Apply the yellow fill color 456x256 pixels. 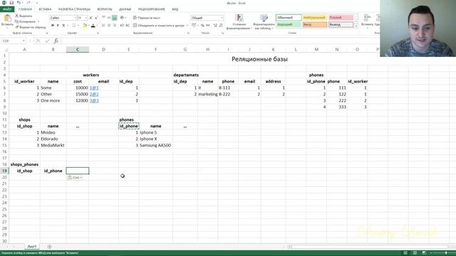tap(84, 26)
